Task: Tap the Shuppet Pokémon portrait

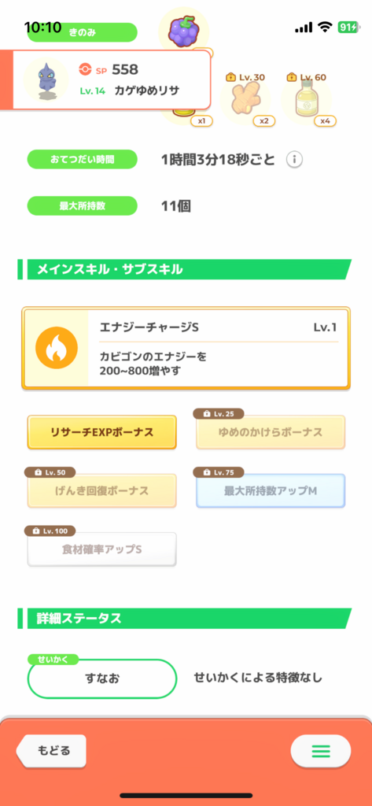Action: coord(46,80)
